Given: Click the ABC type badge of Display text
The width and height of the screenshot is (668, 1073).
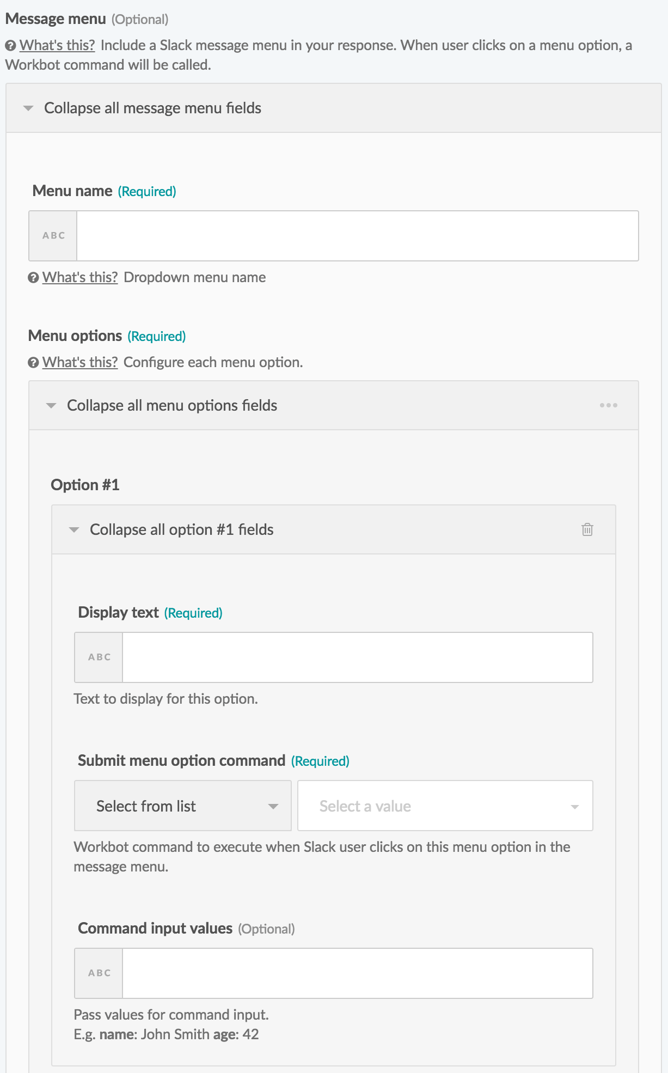Looking at the screenshot, I should (99, 657).
